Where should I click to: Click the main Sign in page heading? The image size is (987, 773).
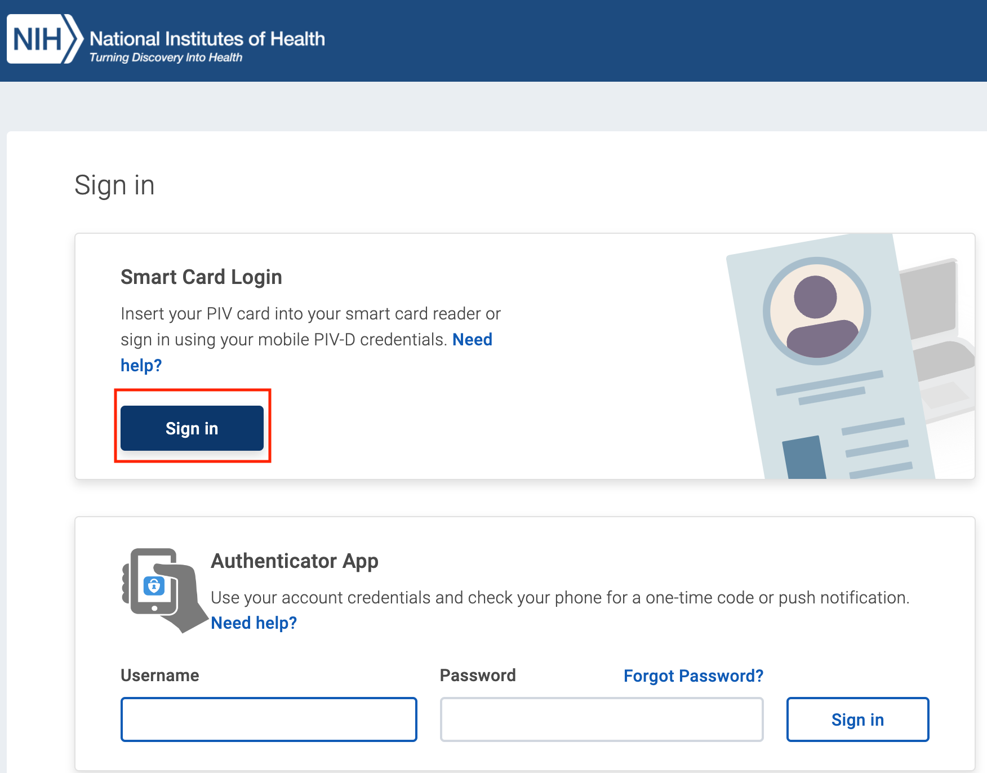pos(114,185)
